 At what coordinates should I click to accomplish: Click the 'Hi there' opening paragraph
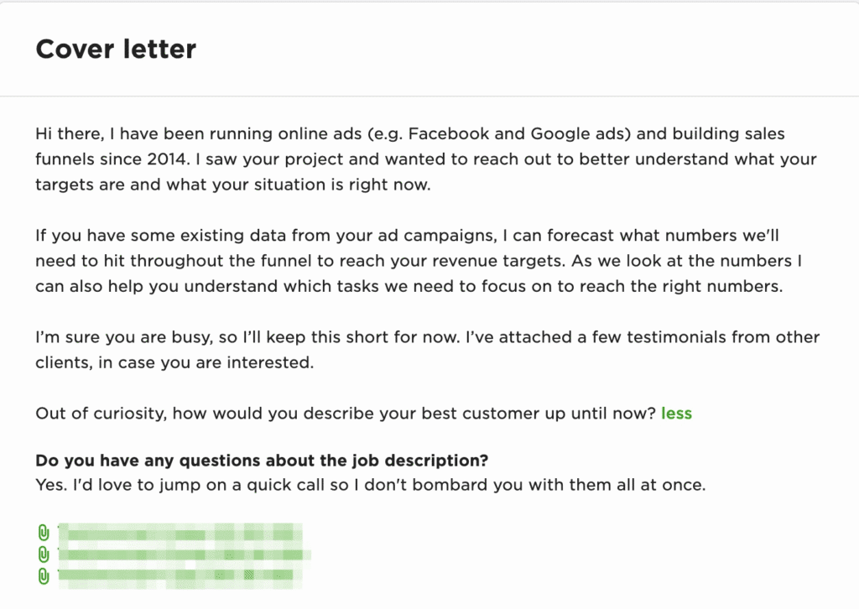(x=419, y=159)
